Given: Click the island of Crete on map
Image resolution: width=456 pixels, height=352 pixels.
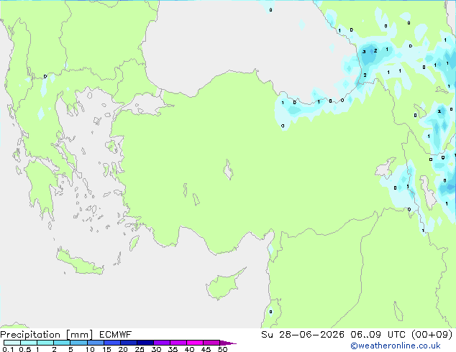Looking at the screenshot, I should [x=80, y=263].
